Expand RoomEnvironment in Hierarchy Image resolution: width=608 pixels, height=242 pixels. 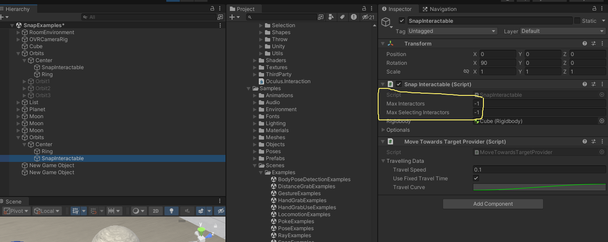18,32
